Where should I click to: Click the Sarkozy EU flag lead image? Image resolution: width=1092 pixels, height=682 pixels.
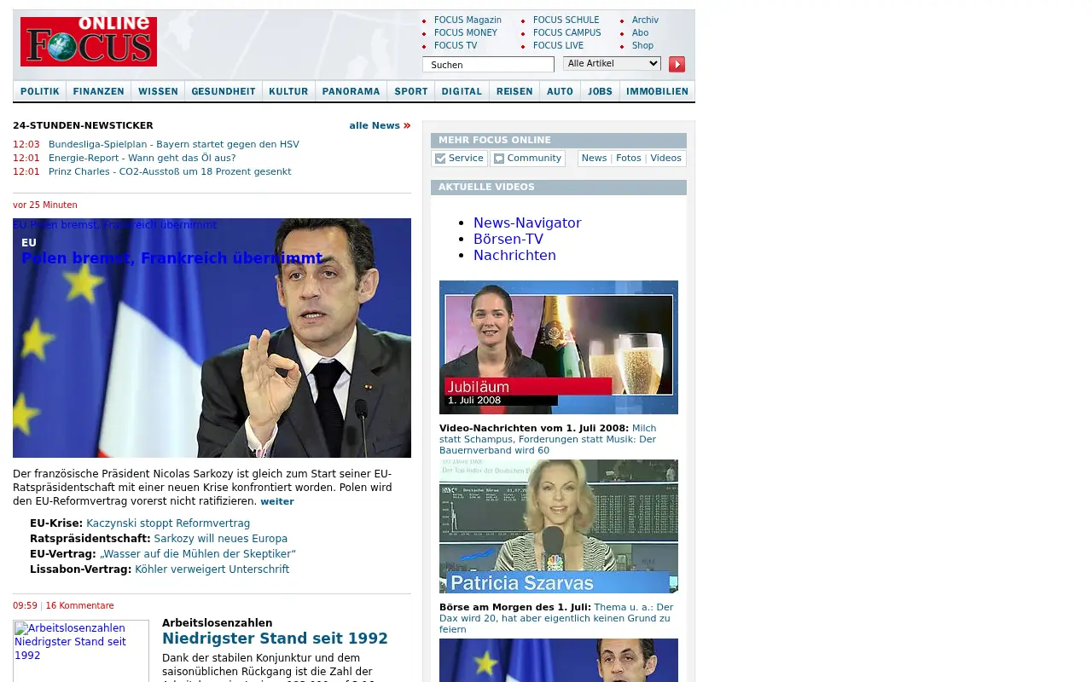(x=212, y=338)
